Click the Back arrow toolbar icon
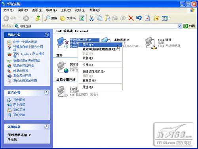Screen dimensions: 198x149 pos(6,18)
